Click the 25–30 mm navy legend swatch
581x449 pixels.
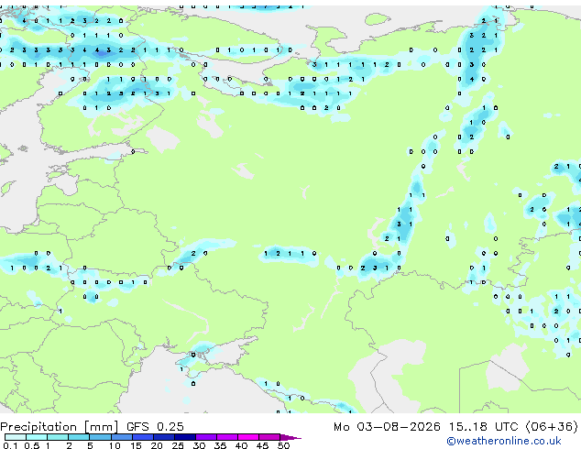[184, 437]
